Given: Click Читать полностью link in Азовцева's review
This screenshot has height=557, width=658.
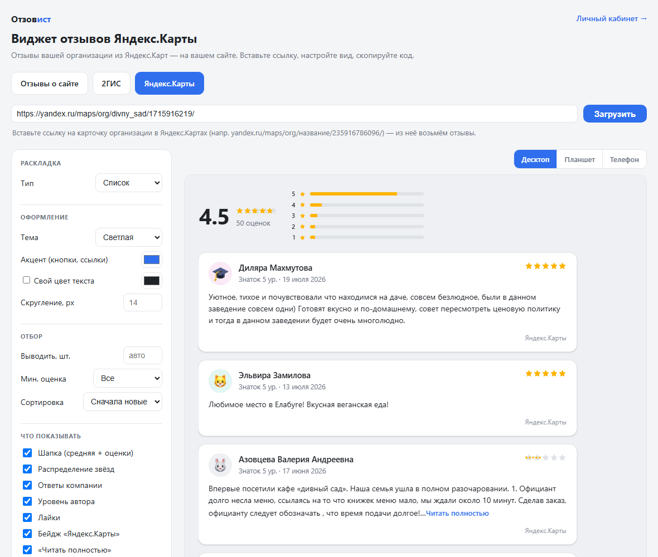Looking at the screenshot, I should coord(457,514).
